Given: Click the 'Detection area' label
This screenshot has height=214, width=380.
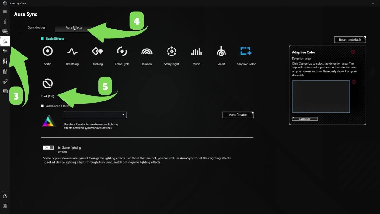Looking at the screenshot, I should click(x=301, y=59).
